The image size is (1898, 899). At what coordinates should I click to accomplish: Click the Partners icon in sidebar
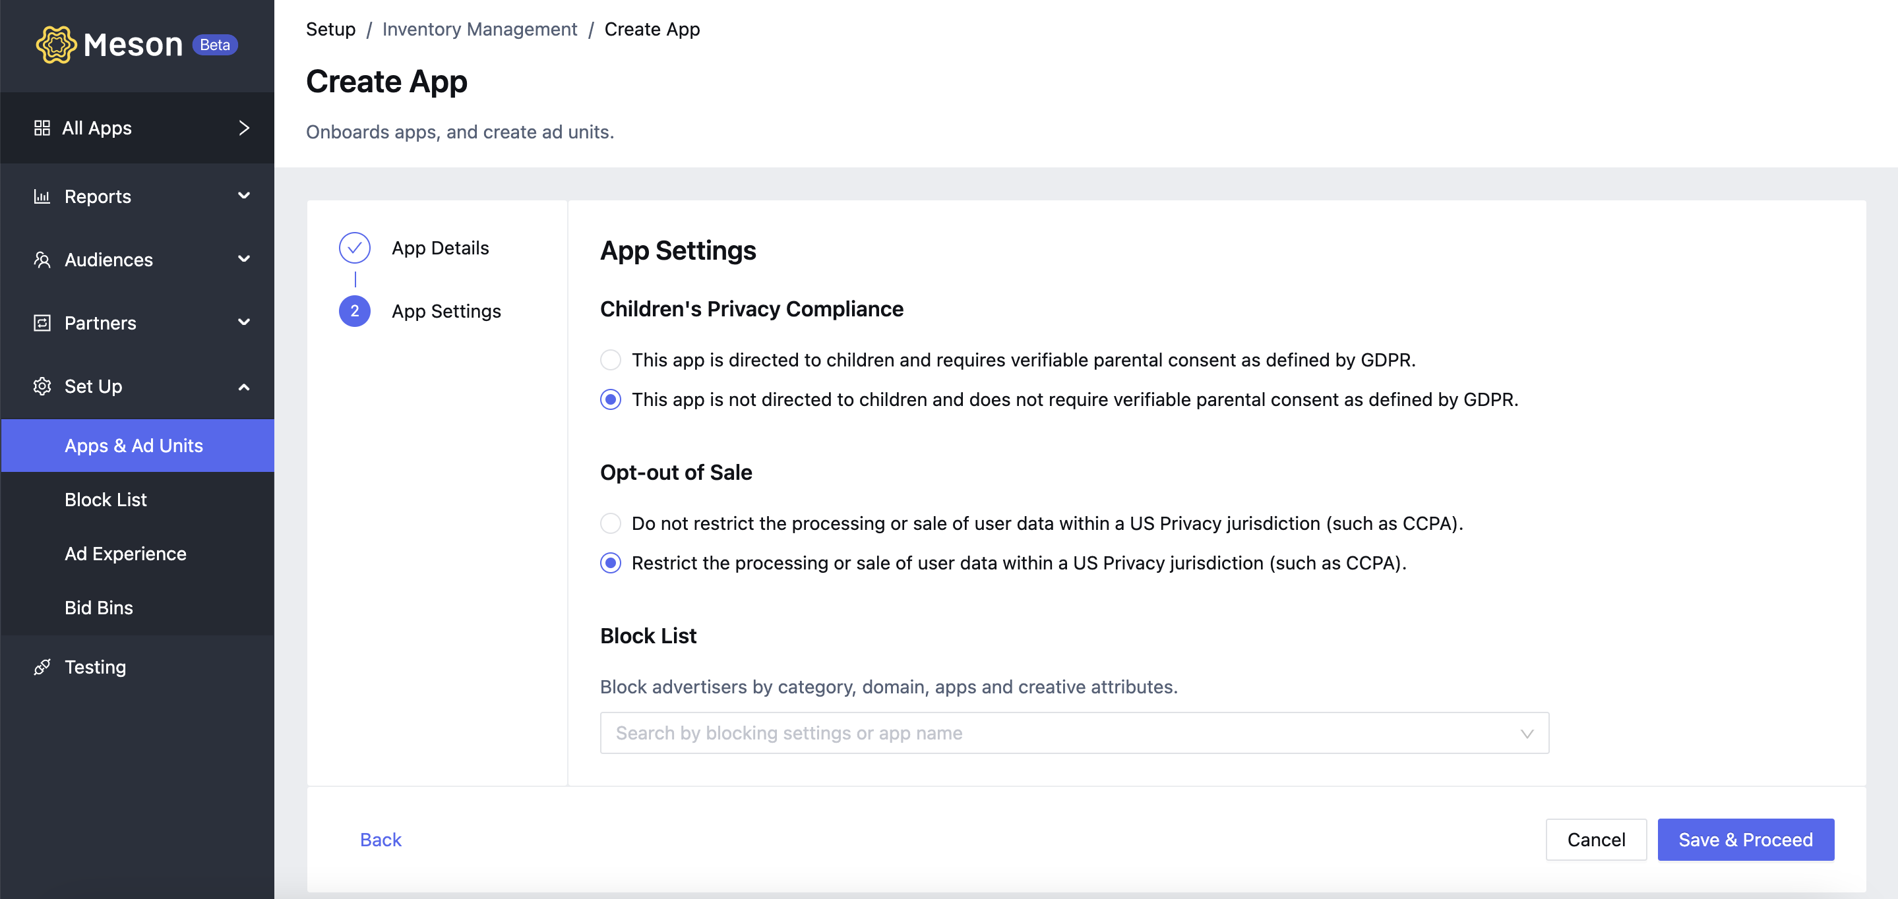point(42,323)
